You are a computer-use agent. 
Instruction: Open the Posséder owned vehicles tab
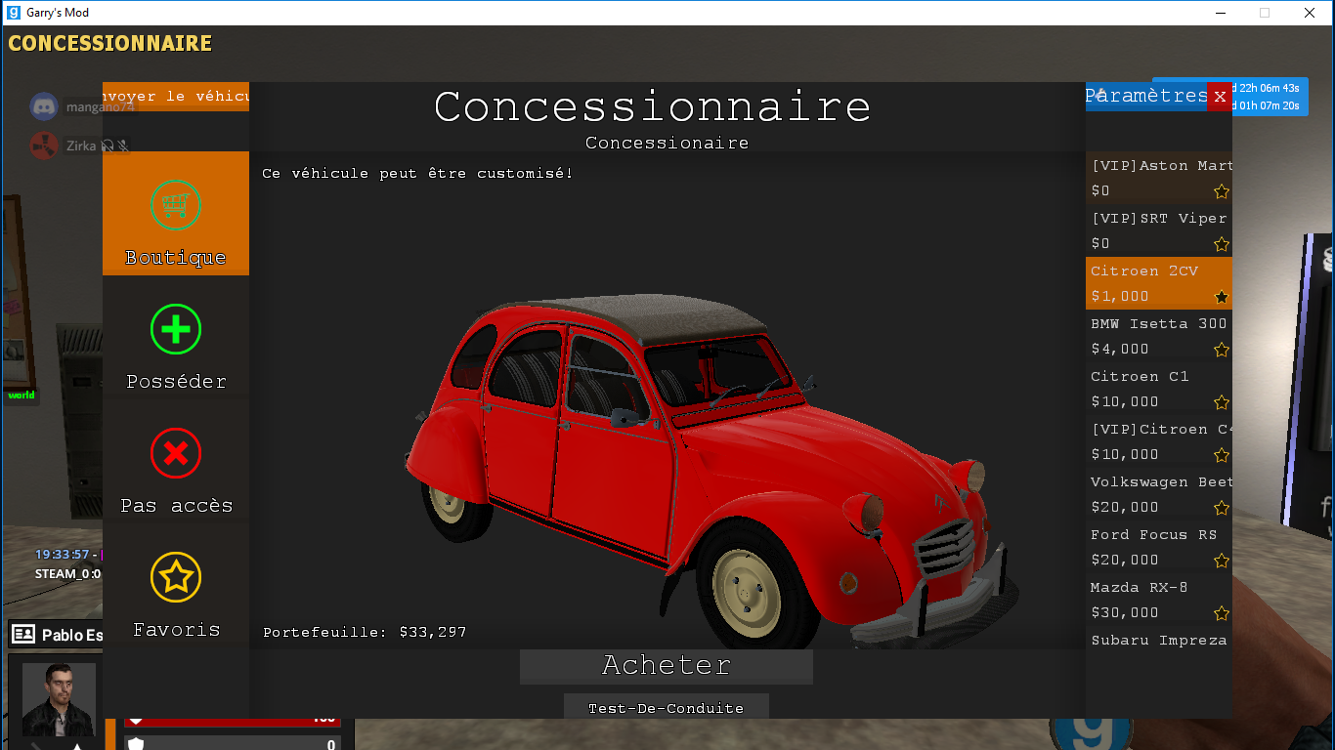click(176, 337)
